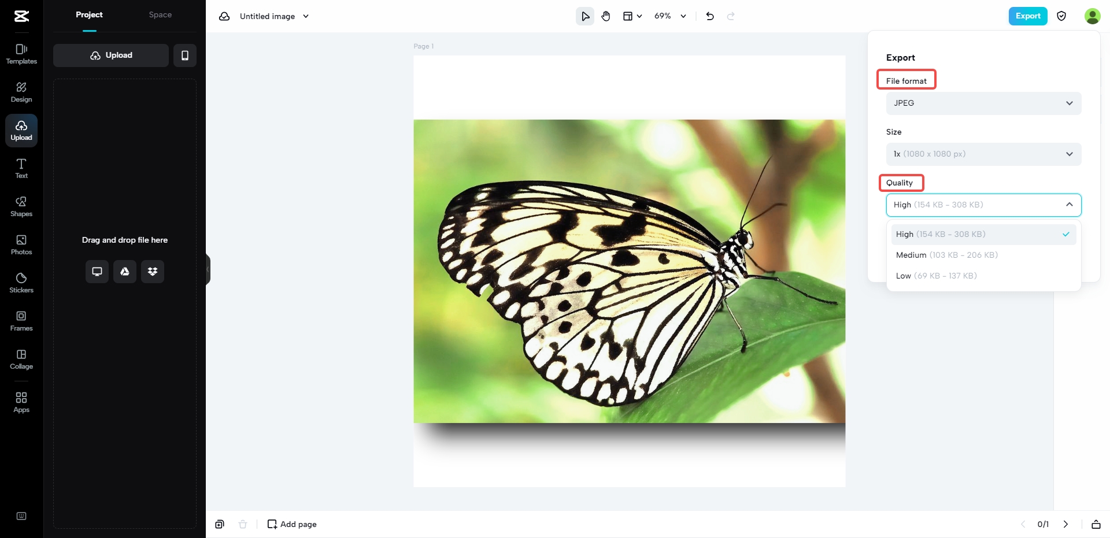Open the Stickers panel
The image size is (1110, 538).
point(21,282)
